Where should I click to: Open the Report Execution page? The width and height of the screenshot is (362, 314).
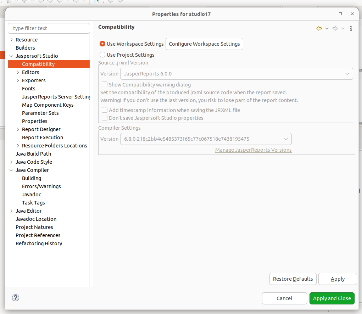(43, 138)
